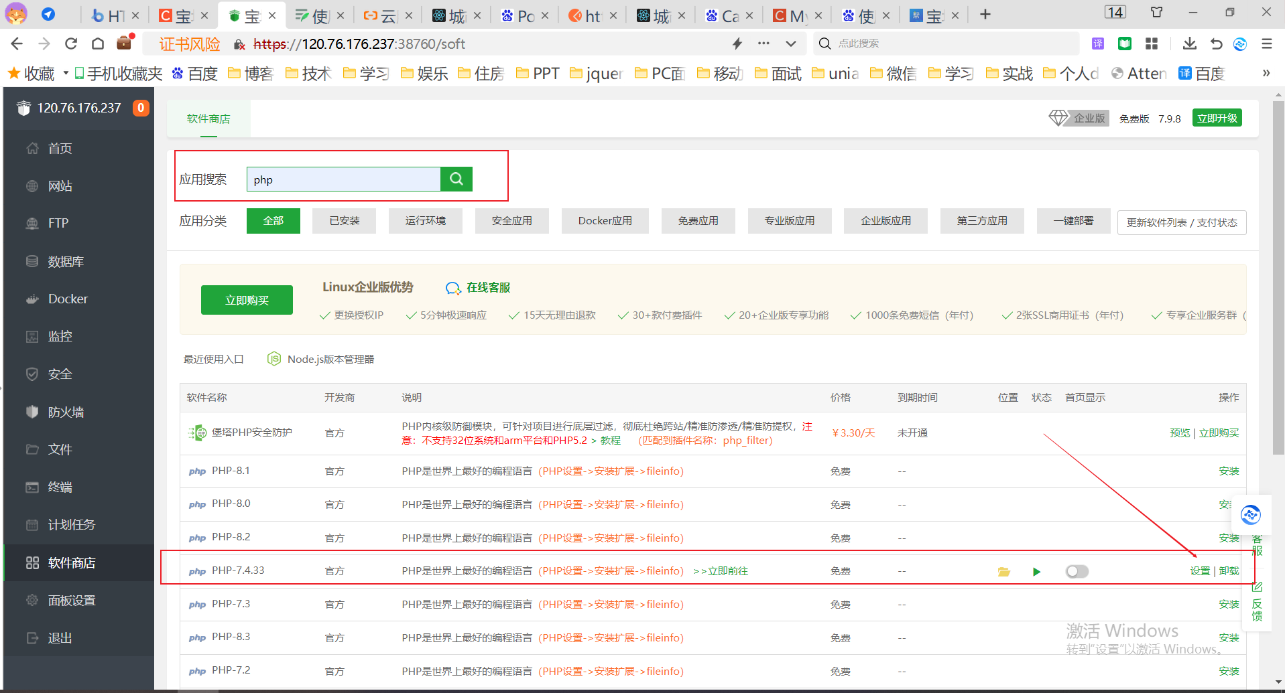Expand the bookmarks bar overflow chevron
Viewport: 1285px width, 693px height.
pos(1266,73)
